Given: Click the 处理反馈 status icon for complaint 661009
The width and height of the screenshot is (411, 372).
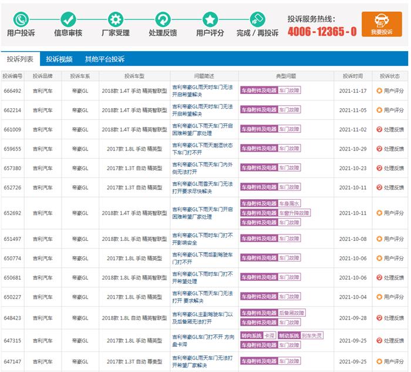Looking at the screenshot, I should tap(379, 129).
